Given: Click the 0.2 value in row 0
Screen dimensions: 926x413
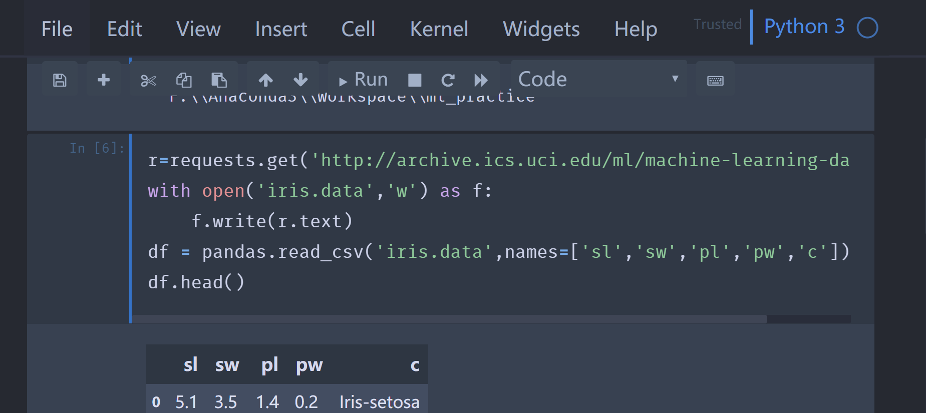Looking at the screenshot, I should tap(306, 402).
